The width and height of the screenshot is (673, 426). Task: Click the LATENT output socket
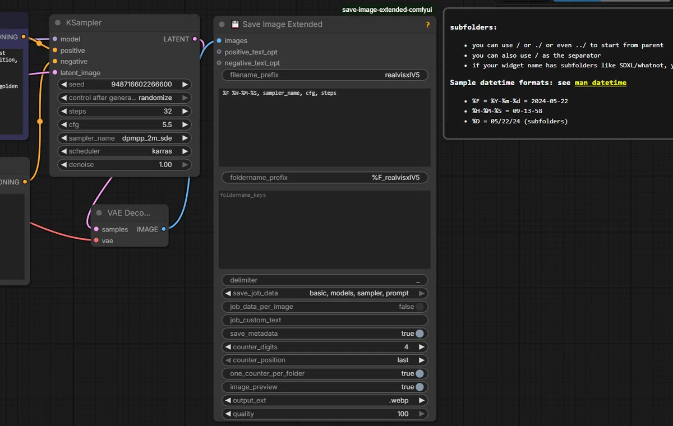click(x=195, y=39)
